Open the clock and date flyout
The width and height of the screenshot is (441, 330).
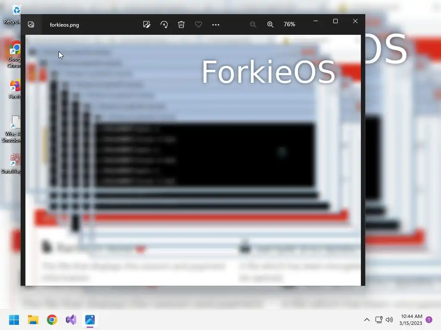point(411,320)
